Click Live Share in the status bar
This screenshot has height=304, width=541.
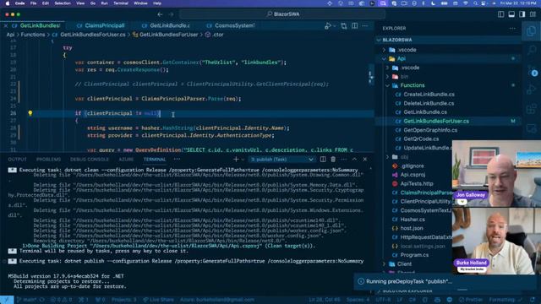coord(158,300)
